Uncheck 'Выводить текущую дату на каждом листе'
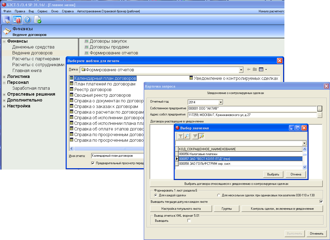The image size is (330, 240). click(321, 201)
